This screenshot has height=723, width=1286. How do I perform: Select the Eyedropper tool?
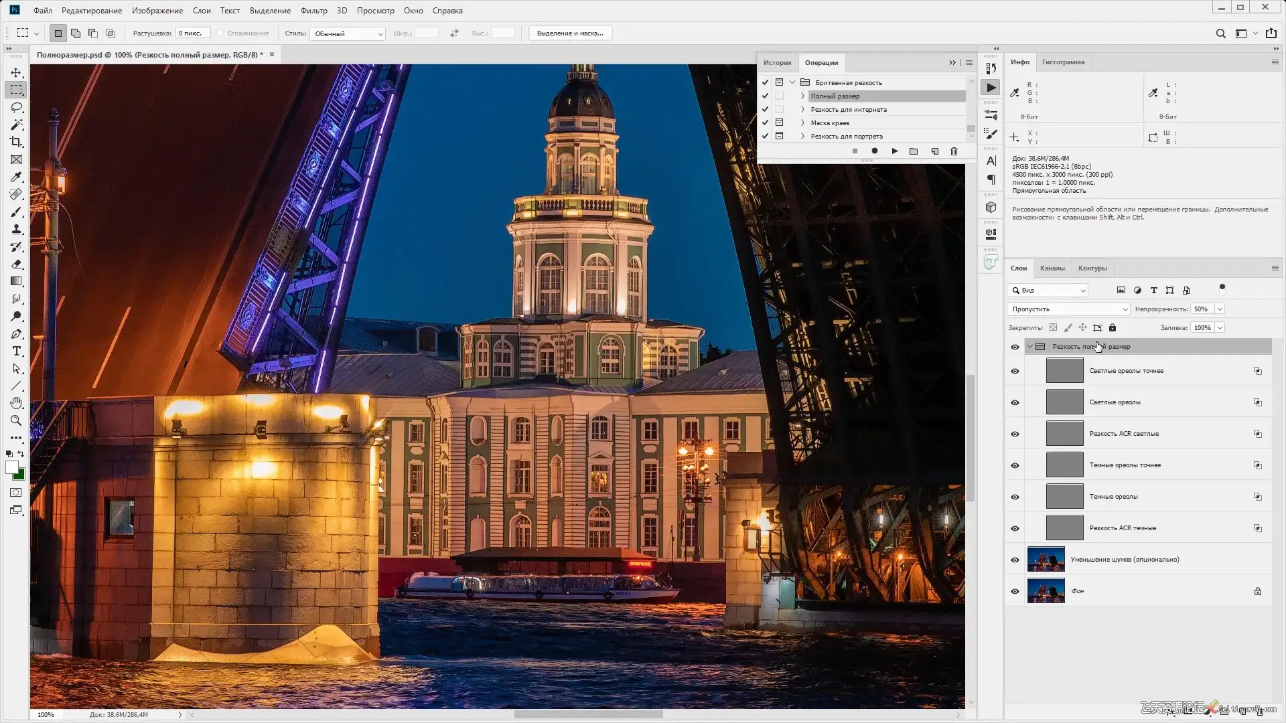pos(16,177)
